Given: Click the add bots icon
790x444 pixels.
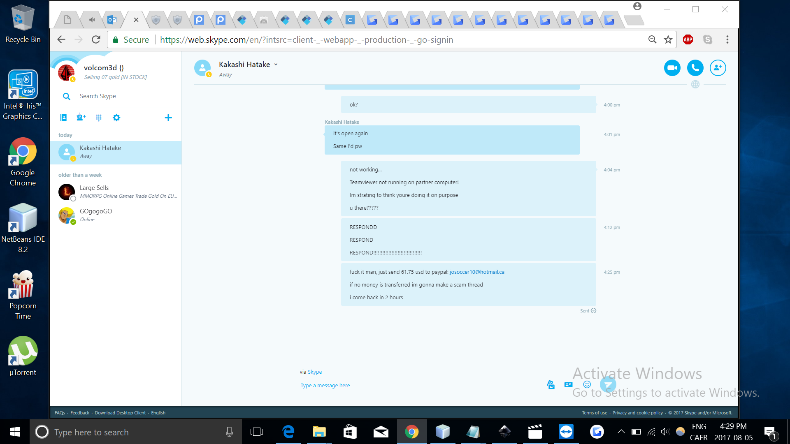Looking at the screenshot, I should [81, 118].
